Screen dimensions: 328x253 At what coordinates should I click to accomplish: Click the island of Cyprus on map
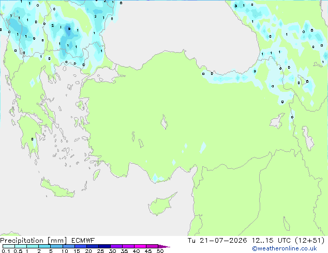coord(161,205)
